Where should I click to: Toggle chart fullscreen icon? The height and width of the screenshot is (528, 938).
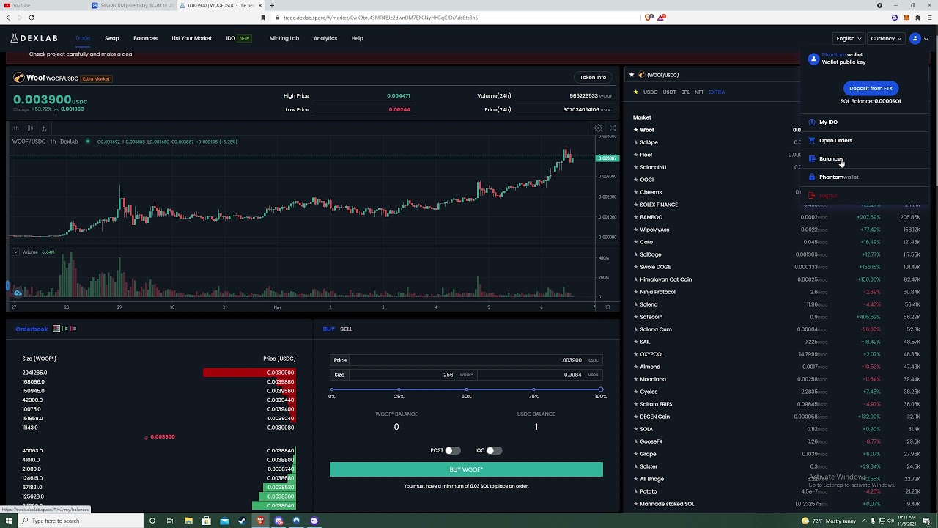point(613,128)
